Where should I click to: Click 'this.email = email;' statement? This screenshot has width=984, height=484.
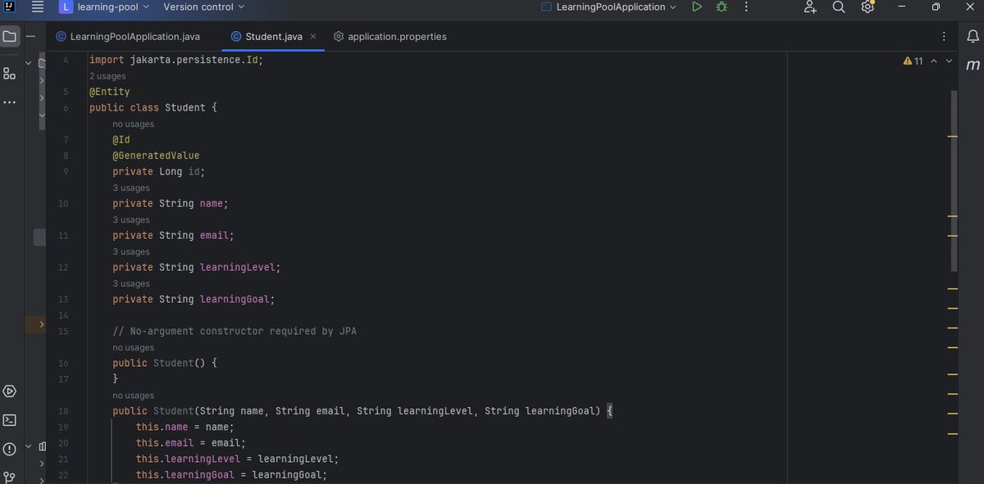(191, 443)
